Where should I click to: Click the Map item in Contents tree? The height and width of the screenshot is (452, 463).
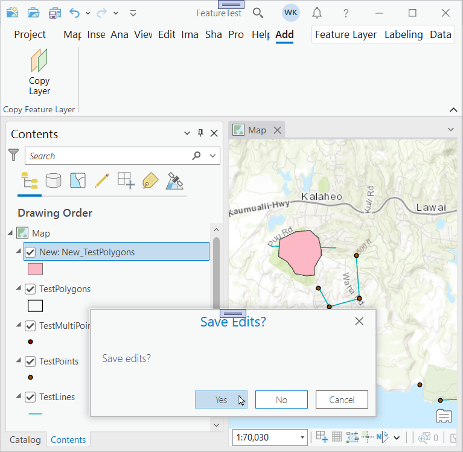click(41, 233)
